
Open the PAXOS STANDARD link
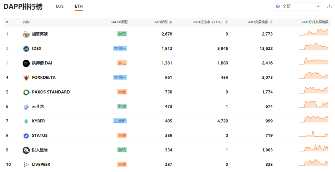pyautogui.click(x=51, y=92)
